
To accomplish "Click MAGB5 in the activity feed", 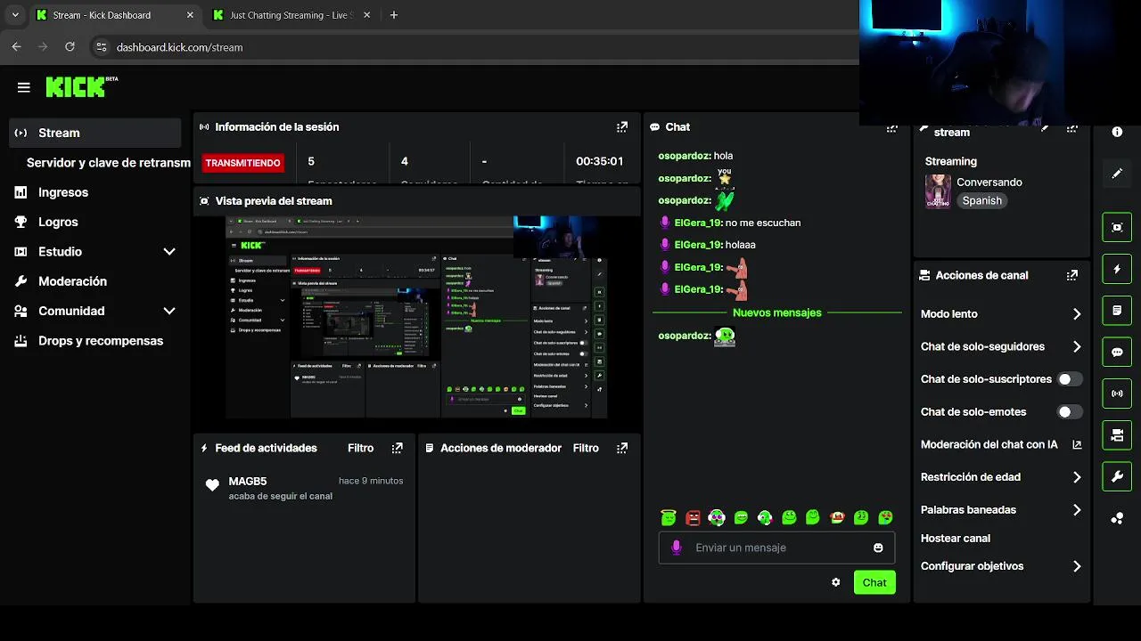I will click(248, 482).
